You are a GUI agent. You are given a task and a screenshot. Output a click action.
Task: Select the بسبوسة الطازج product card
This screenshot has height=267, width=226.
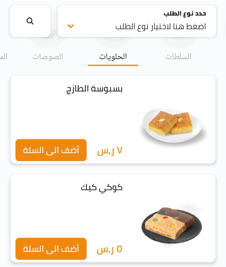click(113, 120)
